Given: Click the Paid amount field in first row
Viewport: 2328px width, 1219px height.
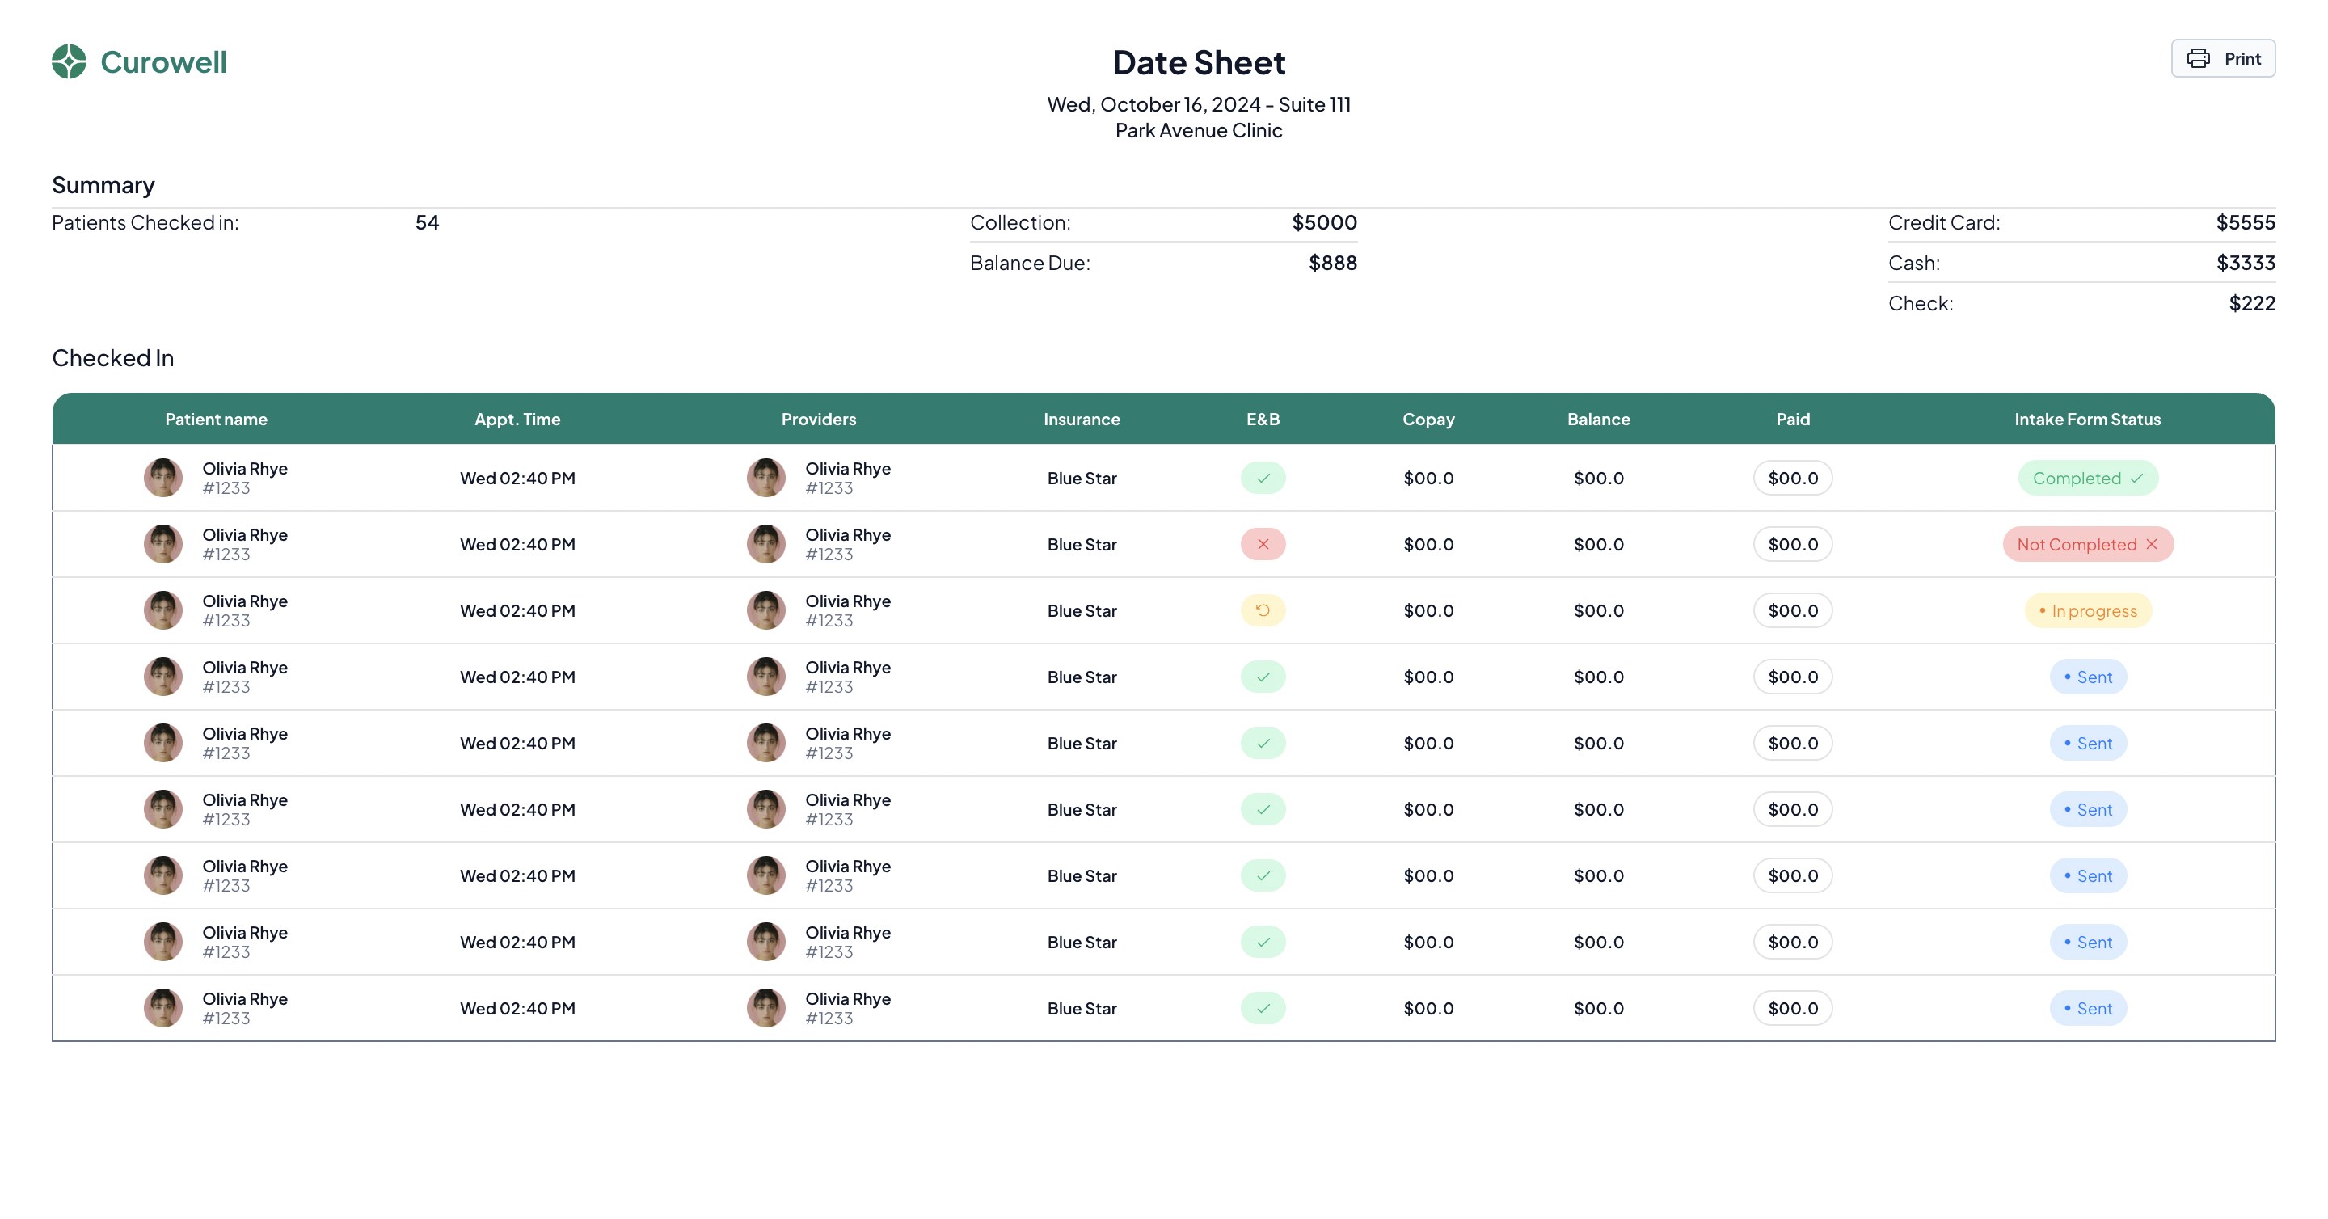Looking at the screenshot, I should click(1792, 478).
